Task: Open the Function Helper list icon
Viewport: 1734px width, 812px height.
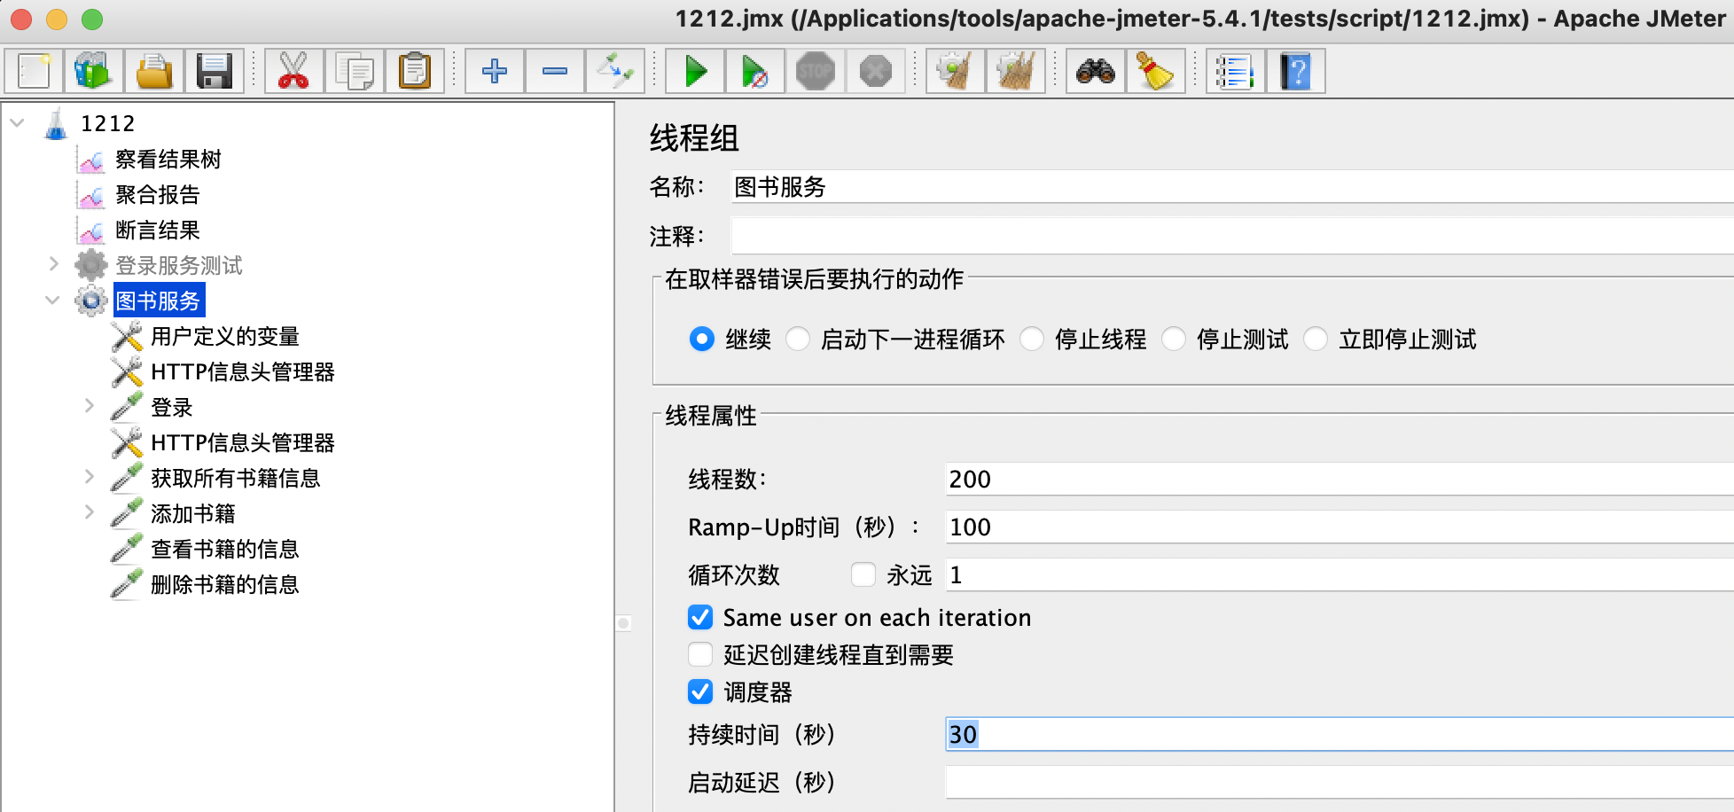Action: (1235, 71)
